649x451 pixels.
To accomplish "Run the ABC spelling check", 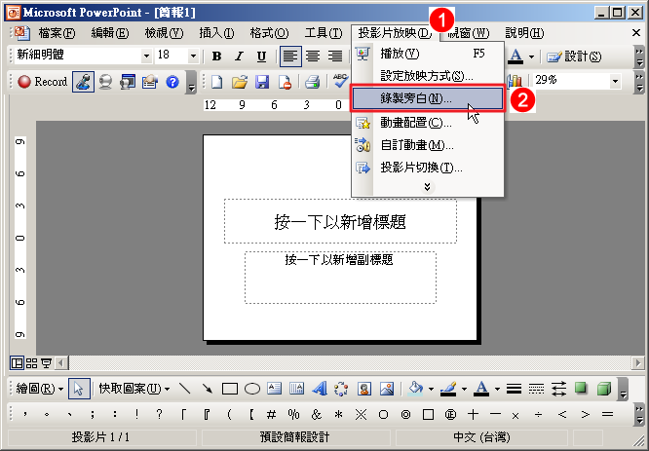I will [340, 81].
